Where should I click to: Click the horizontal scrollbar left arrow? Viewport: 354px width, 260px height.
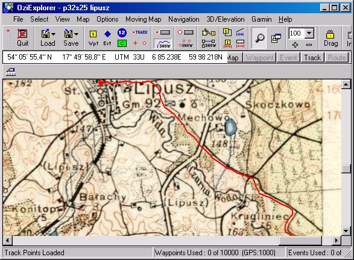7,240
